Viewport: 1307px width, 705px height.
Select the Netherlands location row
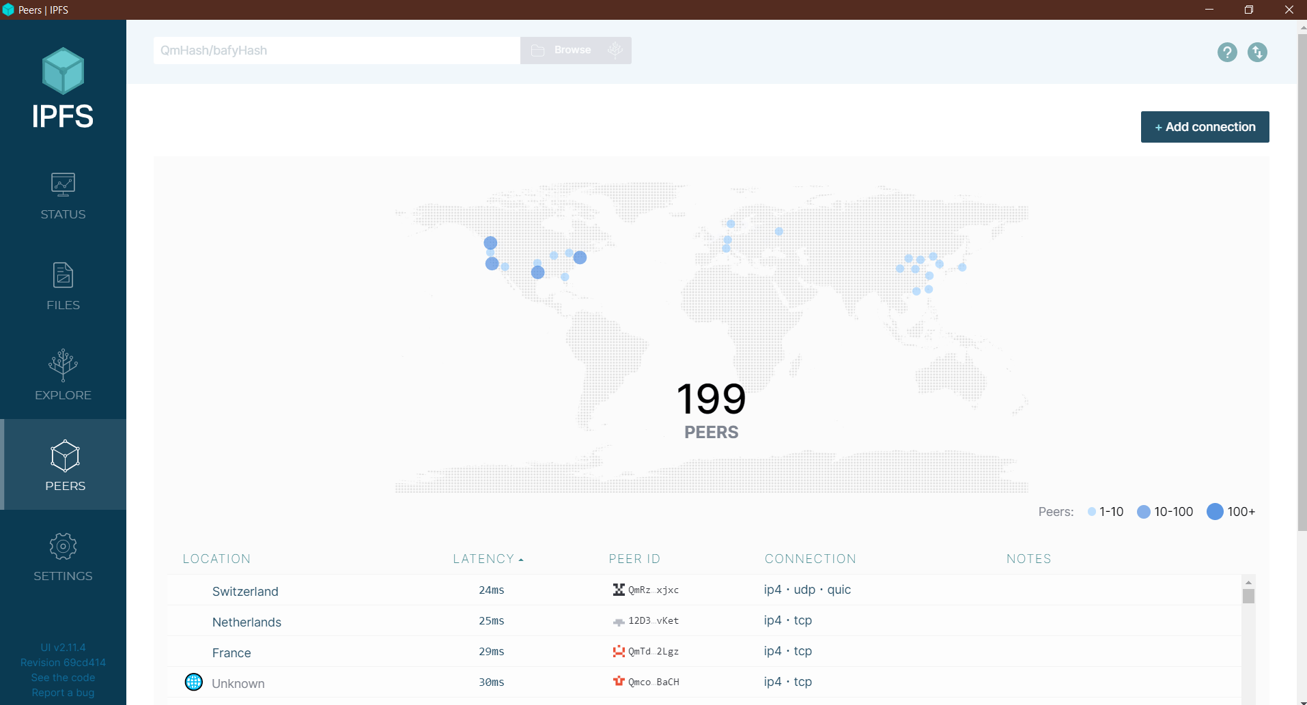pyautogui.click(x=704, y=621)
